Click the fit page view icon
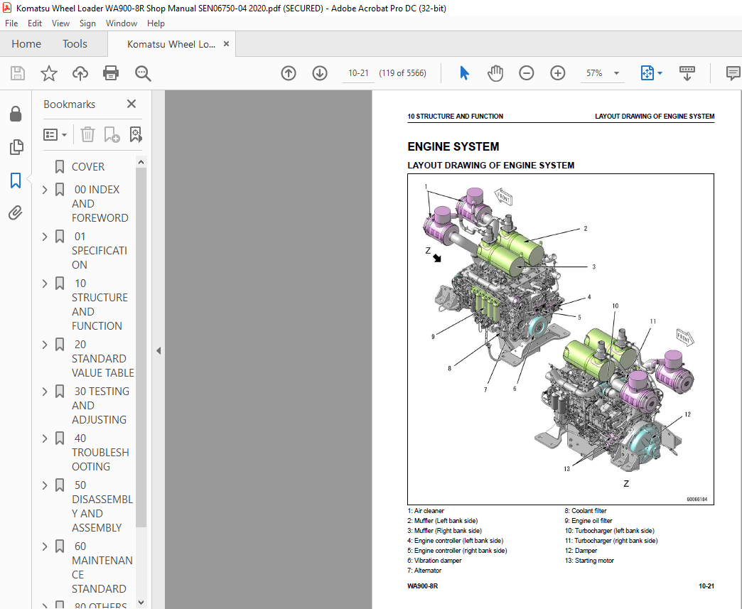 647,73
